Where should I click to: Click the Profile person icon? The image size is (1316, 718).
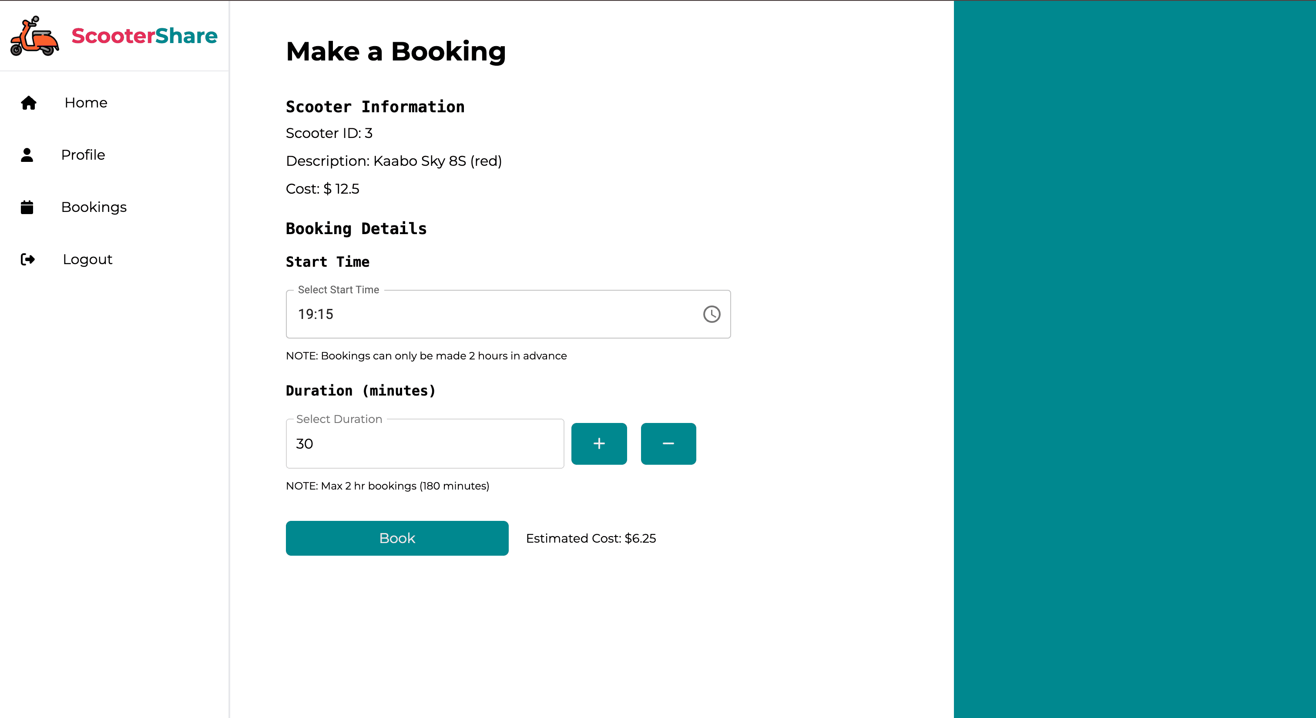[27, 155]
